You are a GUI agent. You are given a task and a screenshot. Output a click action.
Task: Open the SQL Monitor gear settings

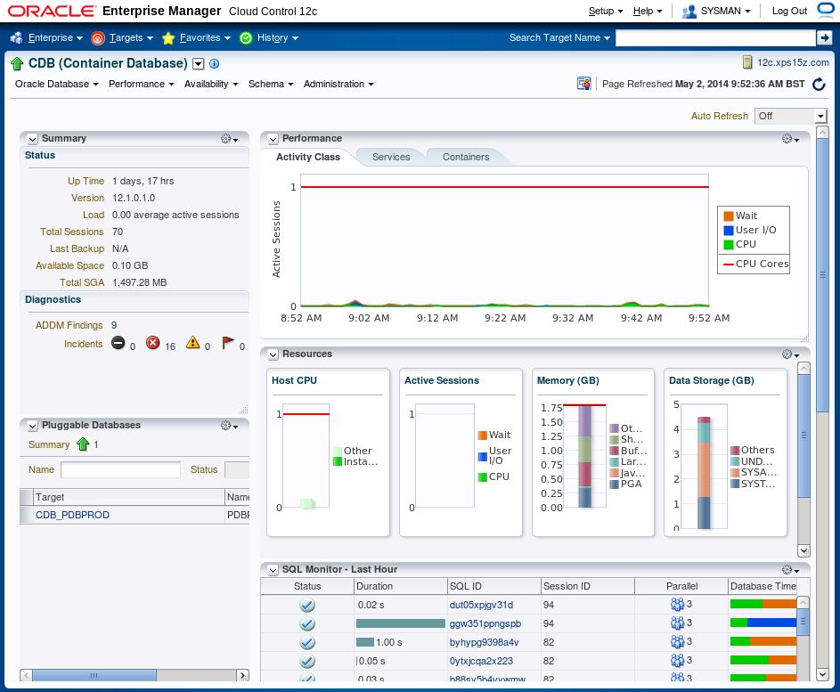[790, 569]
